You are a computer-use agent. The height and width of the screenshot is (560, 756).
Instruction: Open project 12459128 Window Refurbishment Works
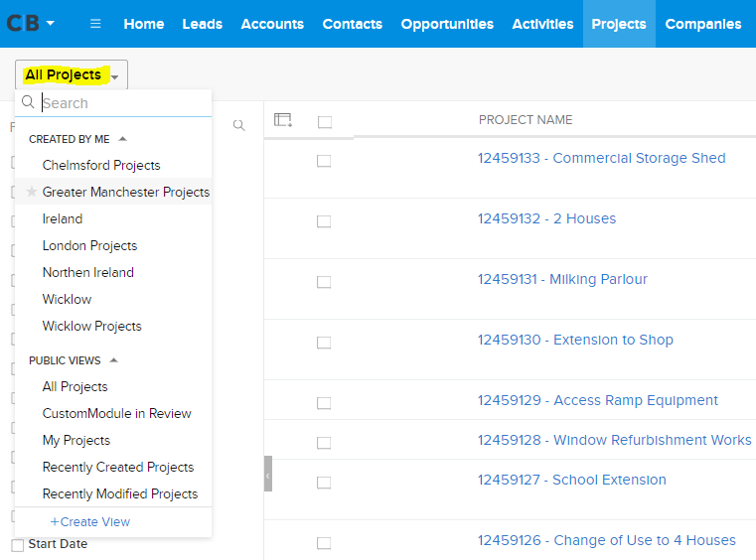[614, 440]
